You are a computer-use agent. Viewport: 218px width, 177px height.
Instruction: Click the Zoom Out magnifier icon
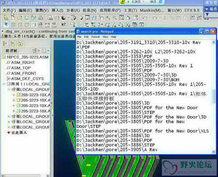click(x=115, y=18)
